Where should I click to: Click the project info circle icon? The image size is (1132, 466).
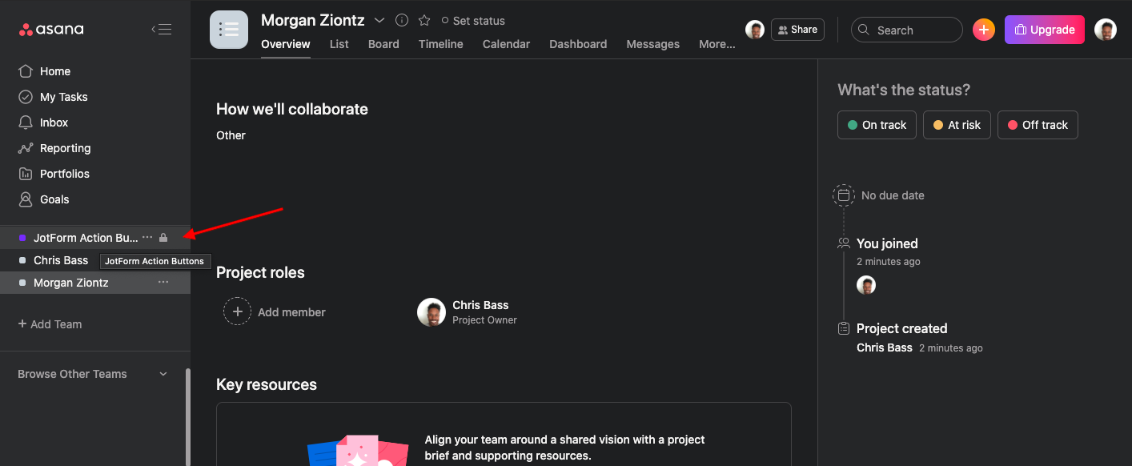402,21
